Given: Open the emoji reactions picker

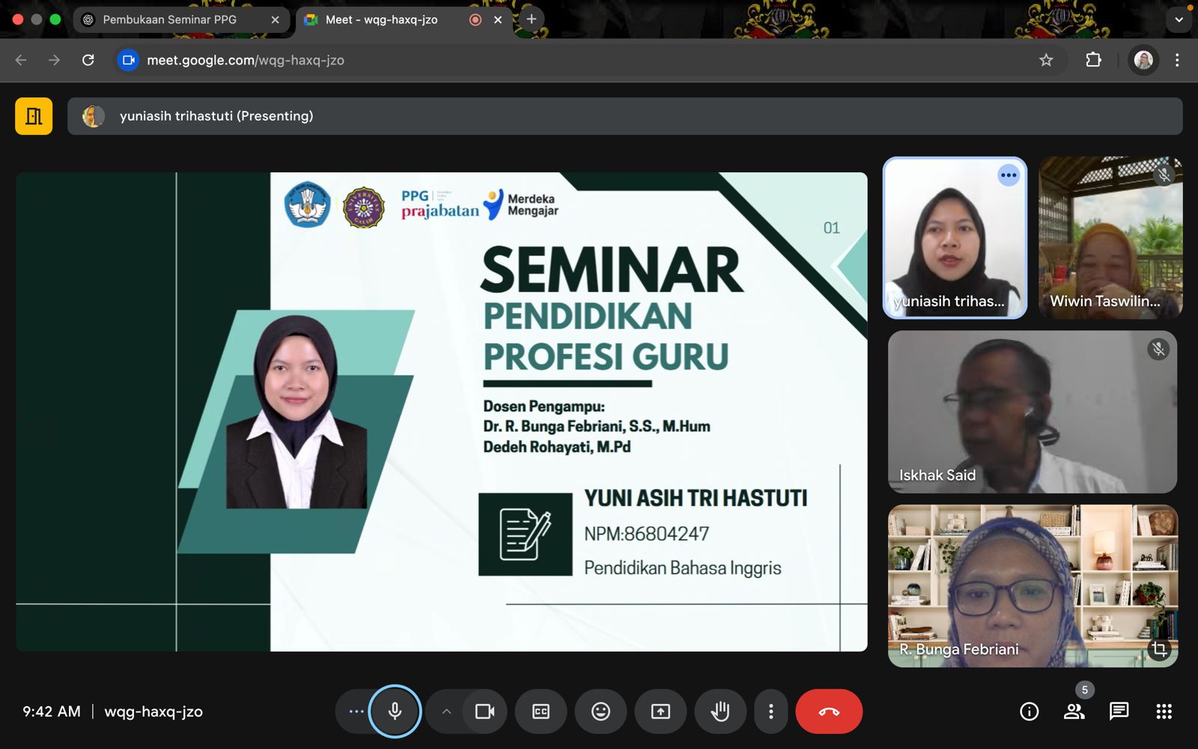Looking at the screenshot, I should (600, 712).
